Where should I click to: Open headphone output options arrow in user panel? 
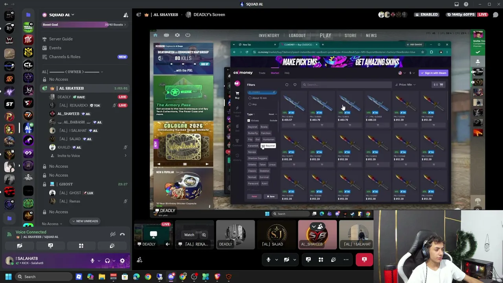pos(114,261)
